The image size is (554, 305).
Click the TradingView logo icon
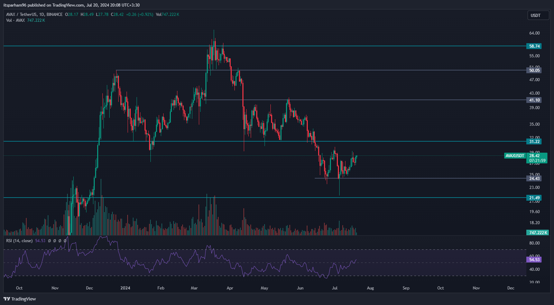pyautogui.click(x=7, y=299)
